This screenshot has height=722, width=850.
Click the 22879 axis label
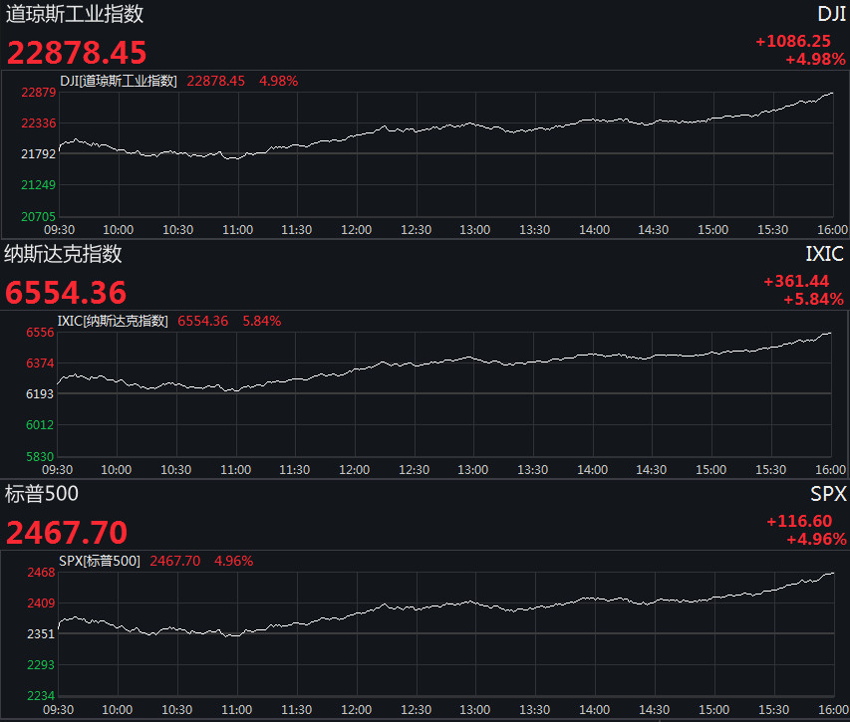pyautogui.click(x=39, y=93)
